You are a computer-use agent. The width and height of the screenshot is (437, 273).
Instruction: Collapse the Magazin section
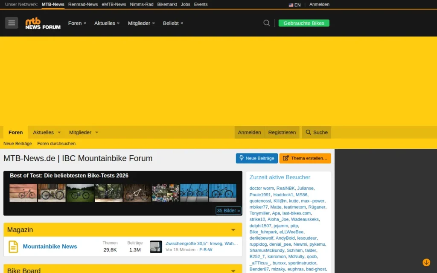click(x=233, y=230)
